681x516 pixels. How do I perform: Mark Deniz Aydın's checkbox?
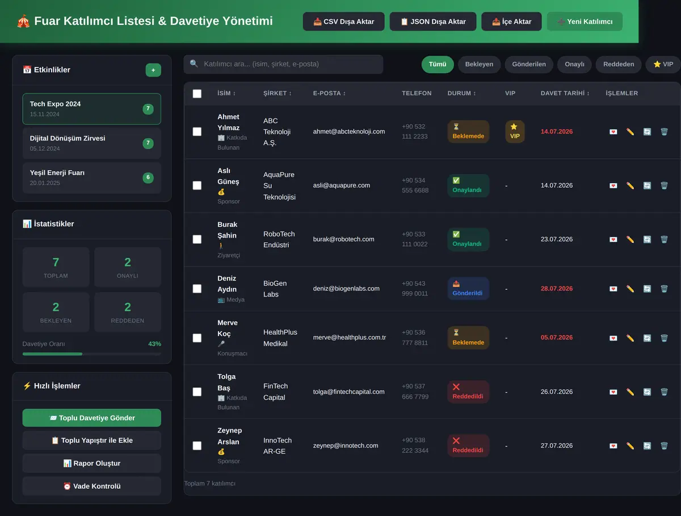pyautogui.click(x=197, y=289)
